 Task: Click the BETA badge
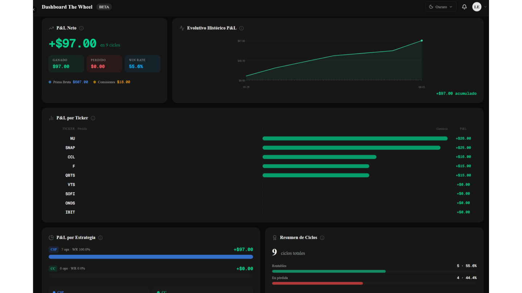pyautogui.click(x=104, y=7)
